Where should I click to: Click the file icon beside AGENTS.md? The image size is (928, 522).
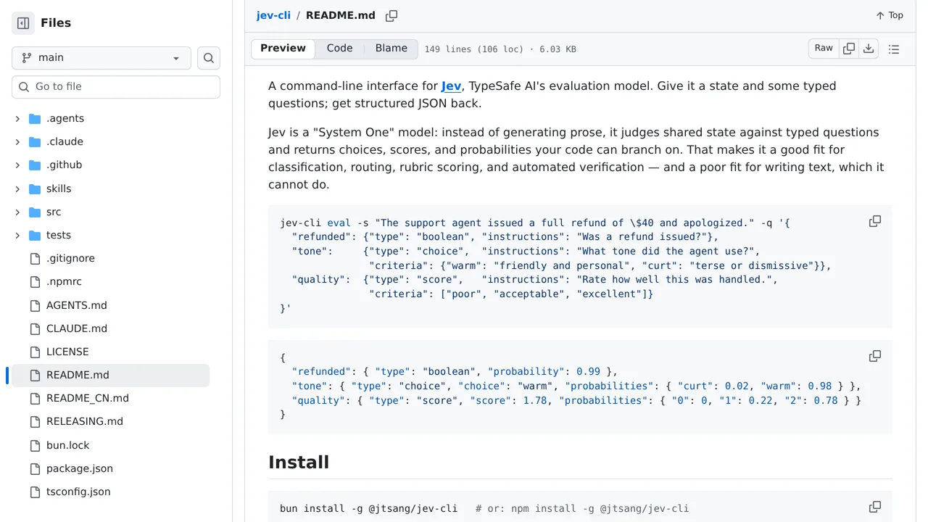tap(35, 305)
